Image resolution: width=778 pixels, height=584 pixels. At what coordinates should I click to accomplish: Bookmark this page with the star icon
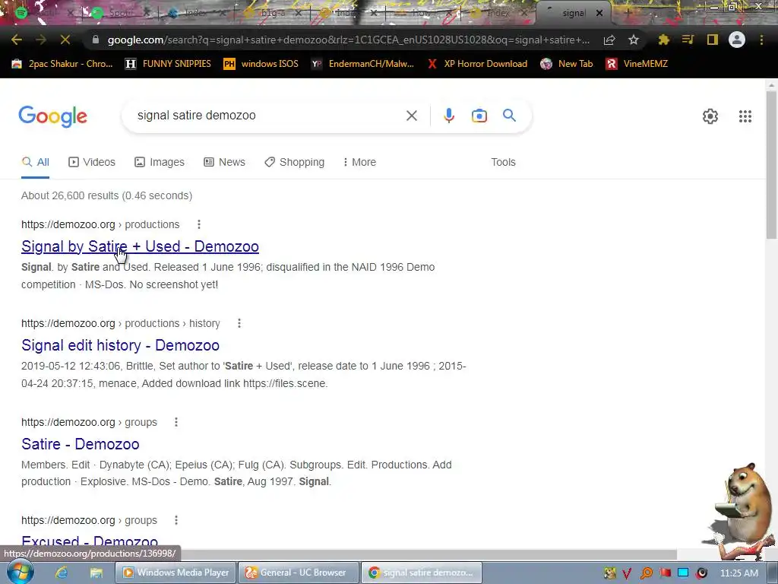click(x=634, y=40)
